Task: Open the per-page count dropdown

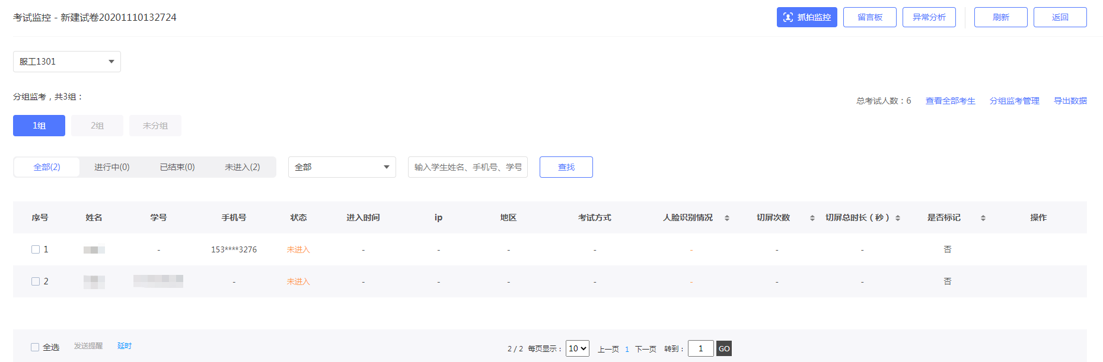Action: pyautogui.click(x=577, y=348)
